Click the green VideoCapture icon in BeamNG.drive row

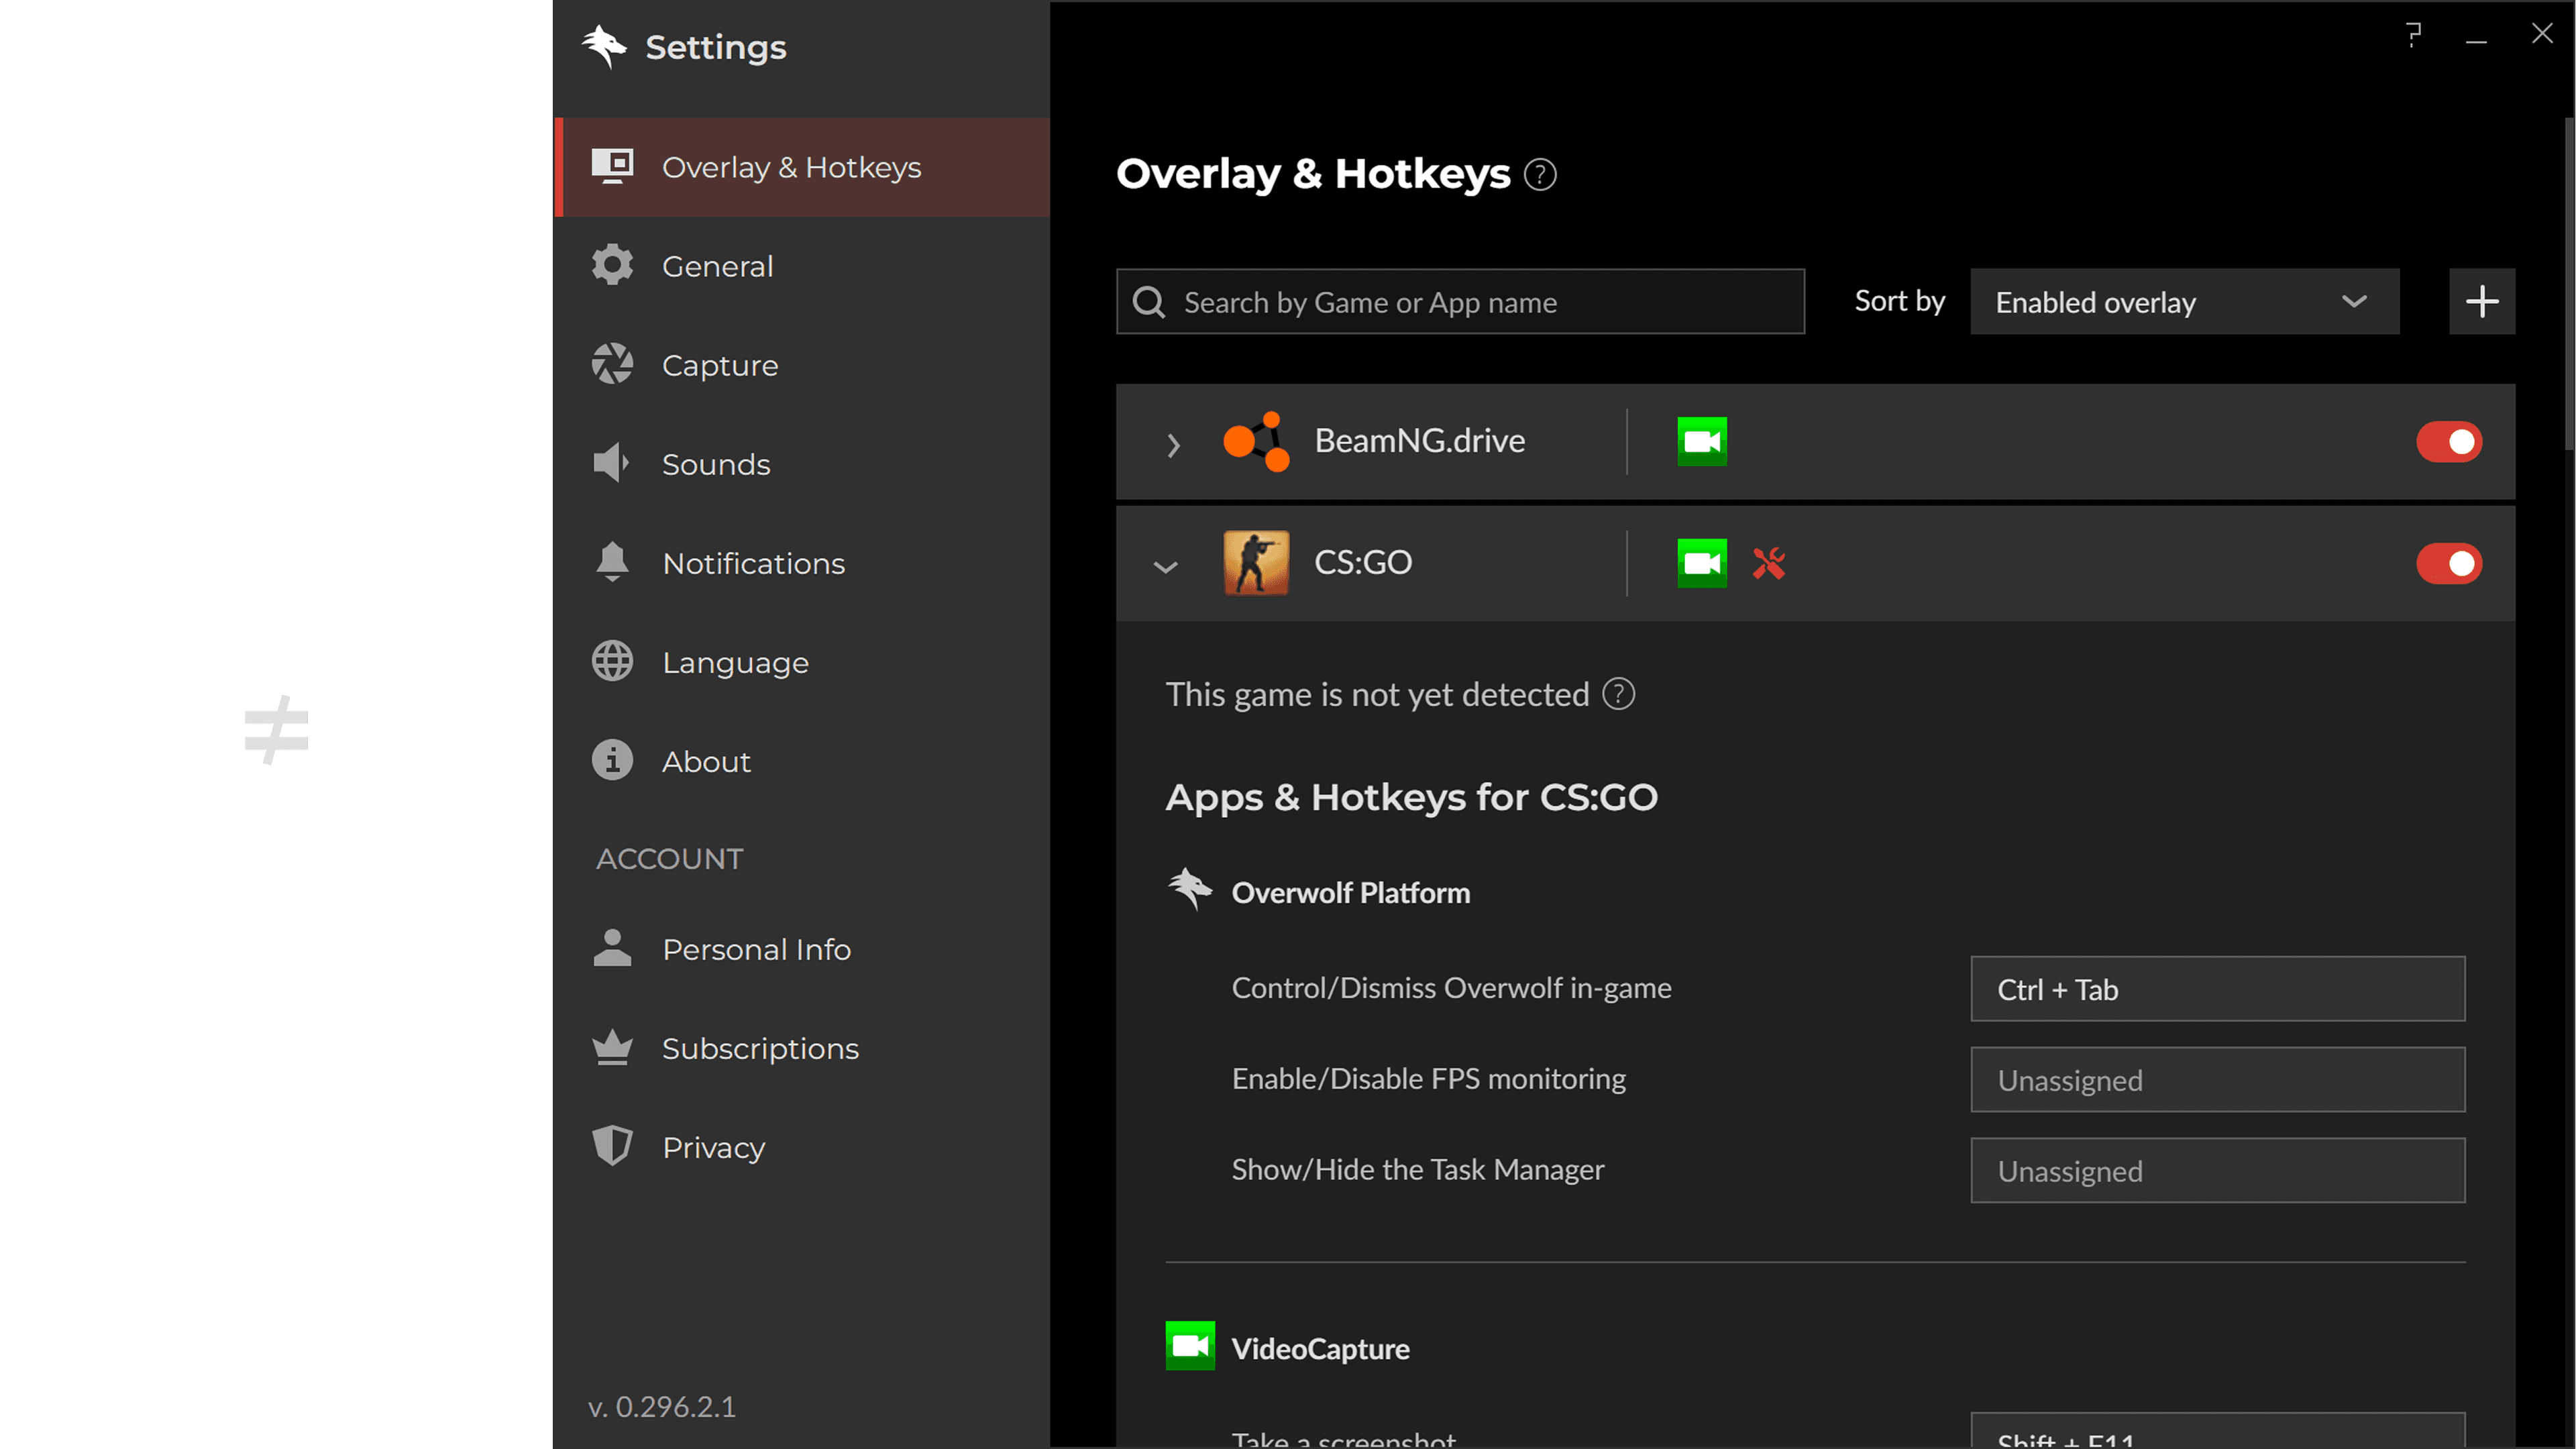(x=1702, y=441)
